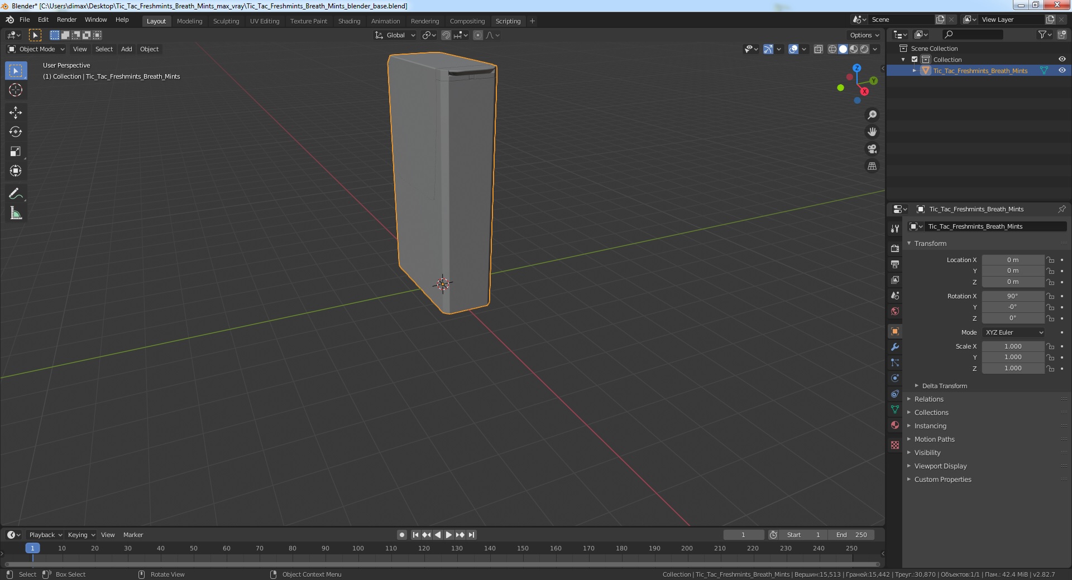Open the Texture properties checker tab
The image size is (1072, 580).
coord(895,445)
